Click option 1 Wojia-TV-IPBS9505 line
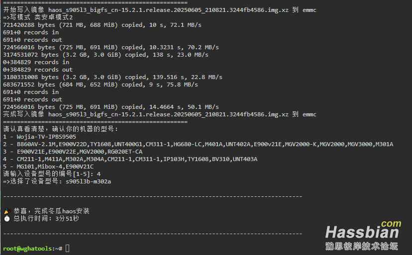This screenshot has width=412, height=255. click(40, 137)
